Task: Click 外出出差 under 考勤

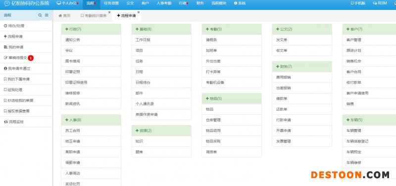Action: [232, 61]
